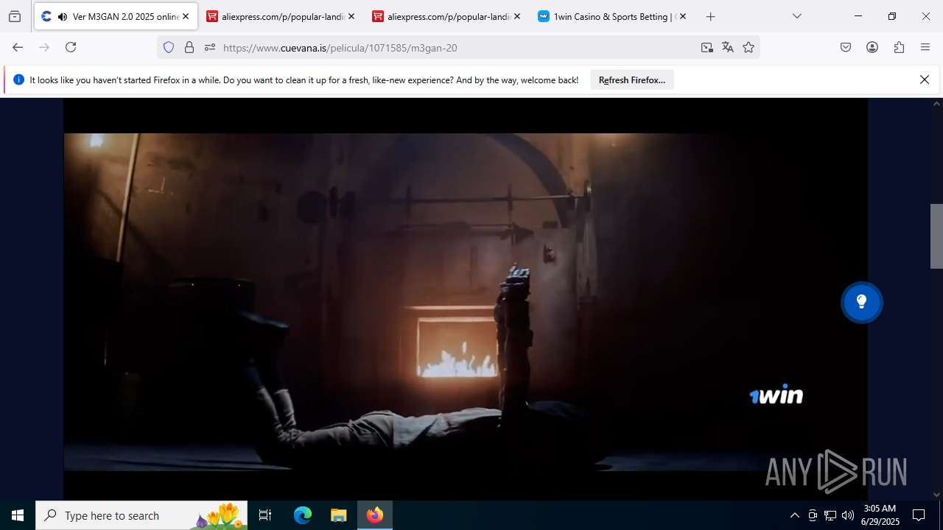Screen dimensions: 943x530
Task: Open site permissions icon in address bar
Action: [x=210, y=47]
